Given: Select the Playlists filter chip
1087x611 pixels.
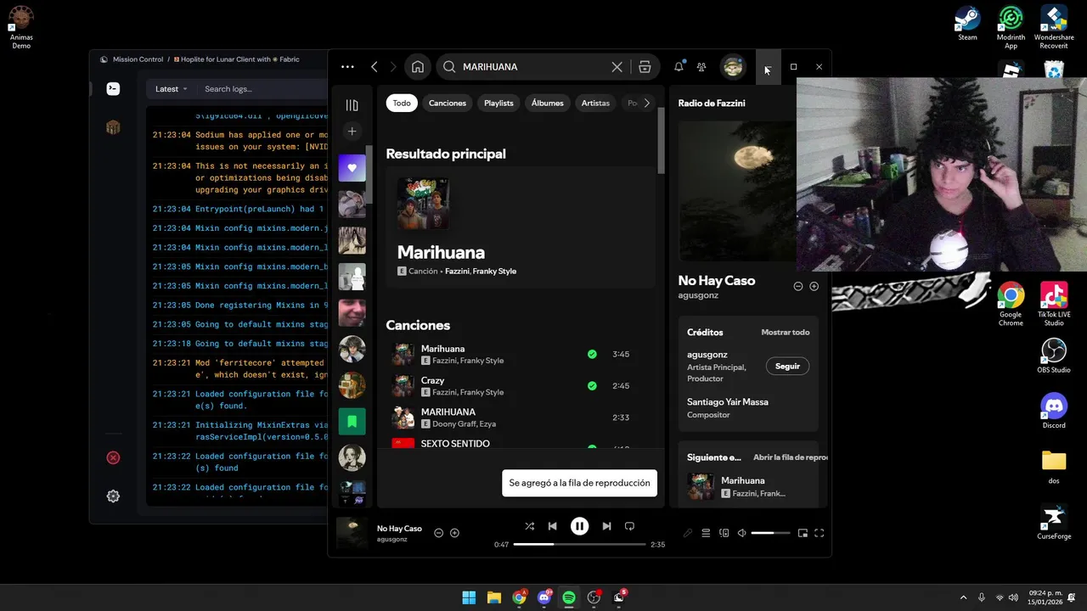Looking at the screenshot, I should coord(498,103).
